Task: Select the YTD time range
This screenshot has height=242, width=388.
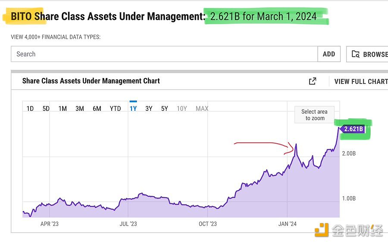Action: (x=115, y=109)
